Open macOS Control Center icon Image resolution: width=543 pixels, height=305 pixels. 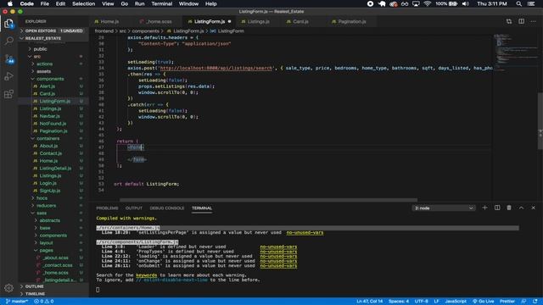pyautogui.click(x=531, y=3)
